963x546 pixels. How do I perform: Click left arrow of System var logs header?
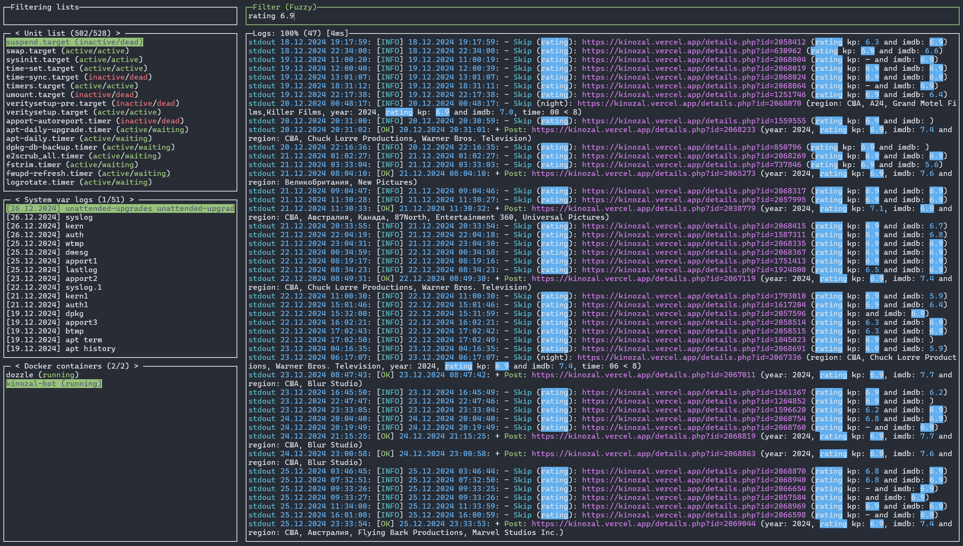point(18,200)
